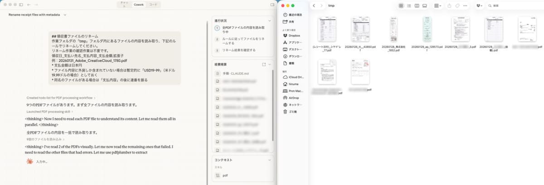Select the 20260128_株式会社_1852.pdf thumbnail

click(x=393, y=29)
